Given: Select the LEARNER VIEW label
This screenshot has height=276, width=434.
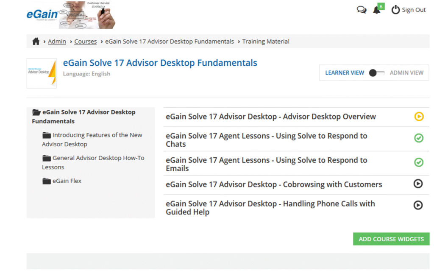Looking at the screenshot, I should pos(345,73).
